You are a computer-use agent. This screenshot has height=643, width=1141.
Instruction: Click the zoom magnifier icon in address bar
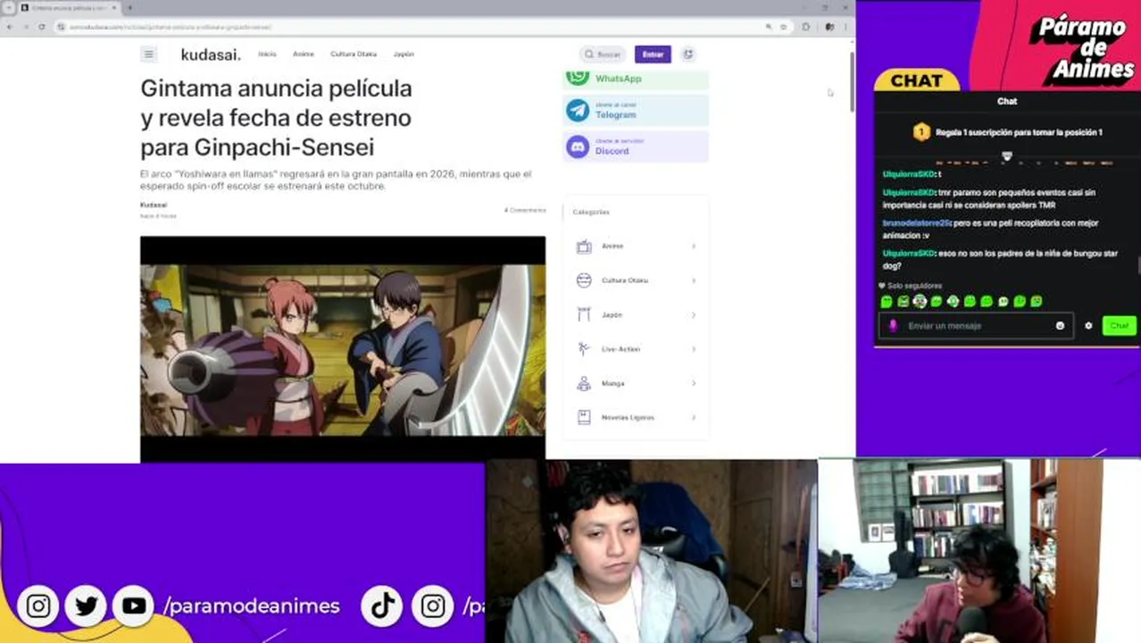(x=769, y=27)
